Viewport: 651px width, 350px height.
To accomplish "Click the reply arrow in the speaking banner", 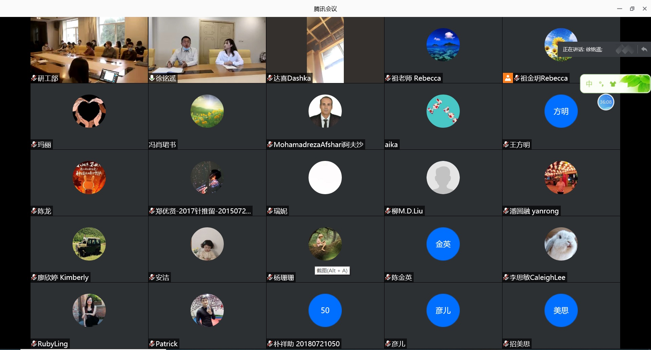I will pos(644,49).
